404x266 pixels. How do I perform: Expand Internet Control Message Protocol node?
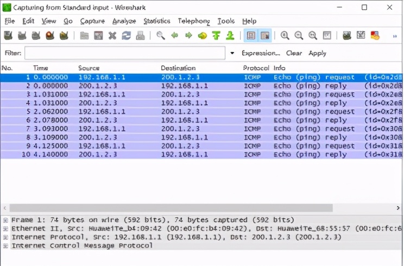[x=5, y=246]
